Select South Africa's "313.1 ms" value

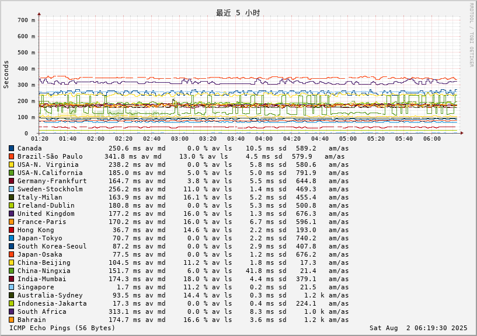[x=125, y=311]
